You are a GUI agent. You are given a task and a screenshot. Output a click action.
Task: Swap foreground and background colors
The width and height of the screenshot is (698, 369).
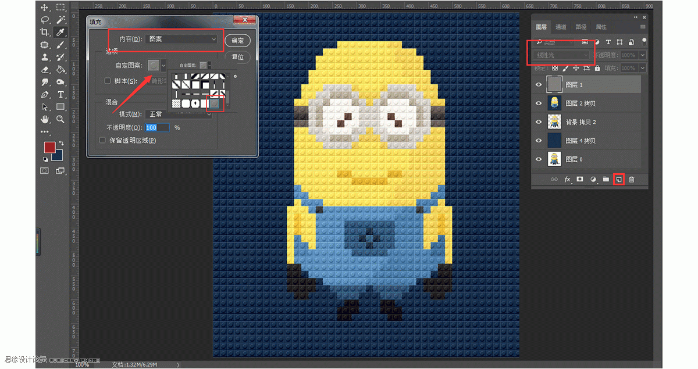coord(60,143)
